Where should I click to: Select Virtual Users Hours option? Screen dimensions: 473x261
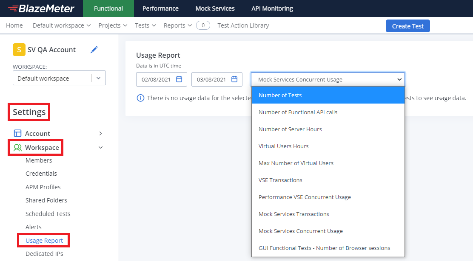click(x=328, y=146)
